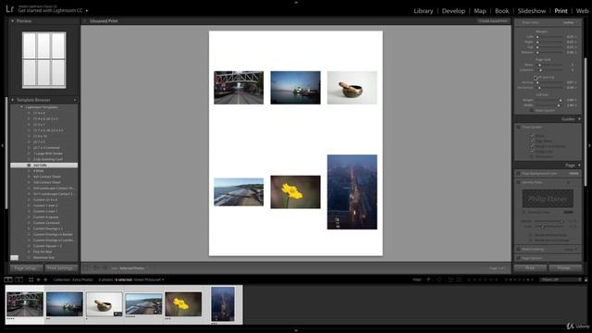
Task: Collapse the Template Browser panel
Action: (x=12, y=100)
